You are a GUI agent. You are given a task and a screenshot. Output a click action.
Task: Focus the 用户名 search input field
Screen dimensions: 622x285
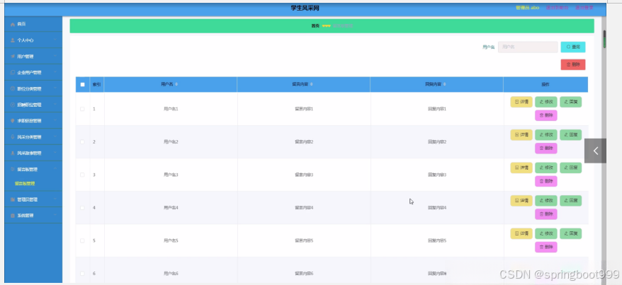click(x=528, y=47)
